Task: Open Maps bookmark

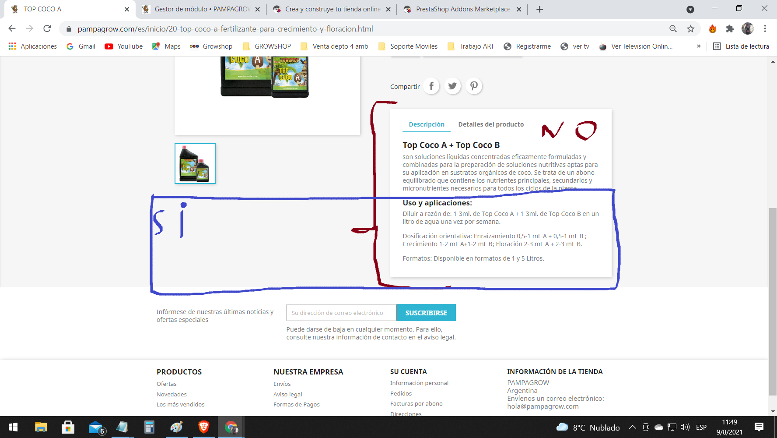Action: point(166,46)
